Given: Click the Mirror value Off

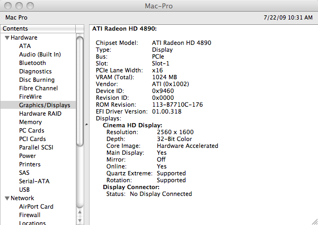Looking at the screenshot, I should coord(161,160).
